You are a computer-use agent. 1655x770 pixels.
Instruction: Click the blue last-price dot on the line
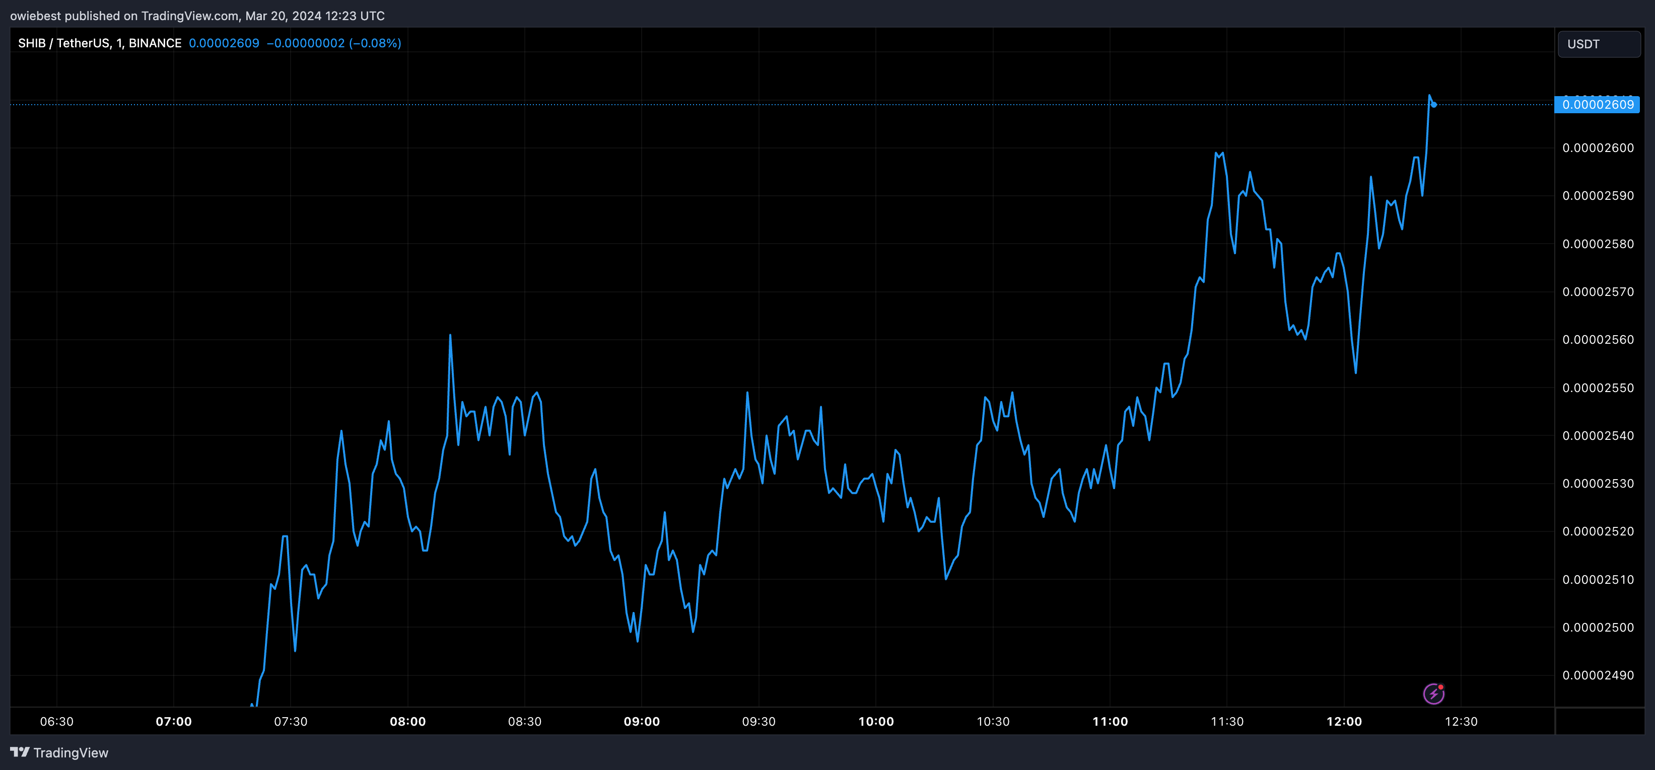click(x=1433, y=105)
